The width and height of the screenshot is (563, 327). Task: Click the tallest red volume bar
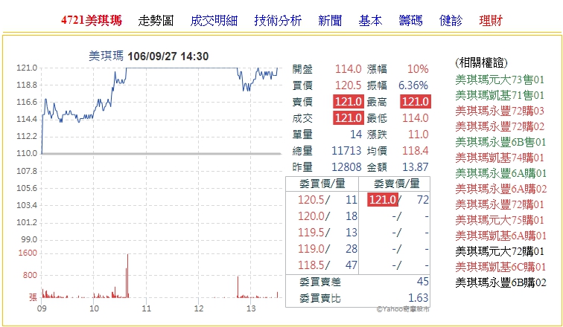coord(128,276)
